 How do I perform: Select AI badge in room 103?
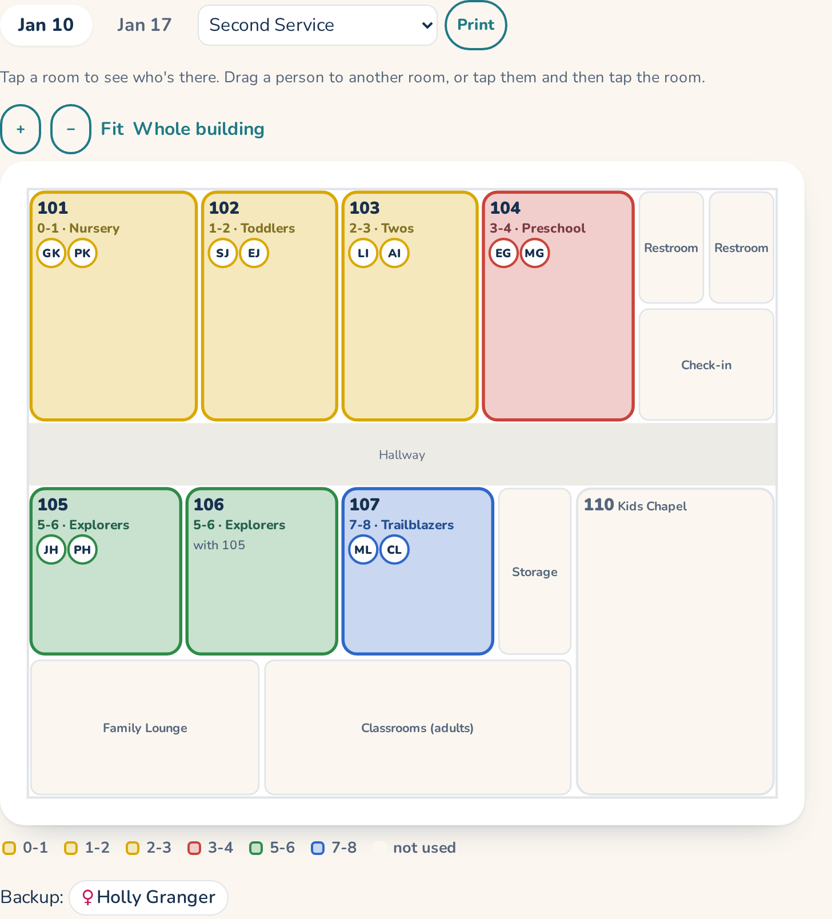[394, 253]
